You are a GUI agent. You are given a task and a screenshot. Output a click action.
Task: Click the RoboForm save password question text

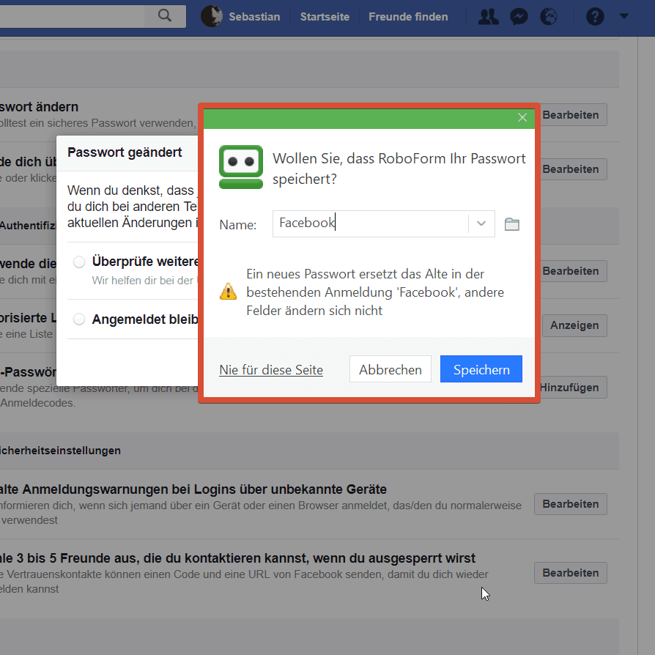399,169
